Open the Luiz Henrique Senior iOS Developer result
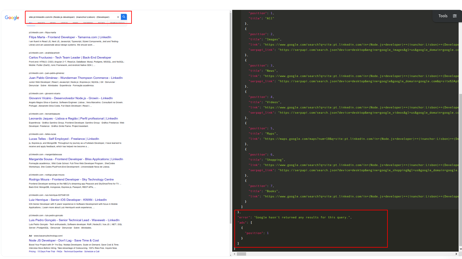 67,200
